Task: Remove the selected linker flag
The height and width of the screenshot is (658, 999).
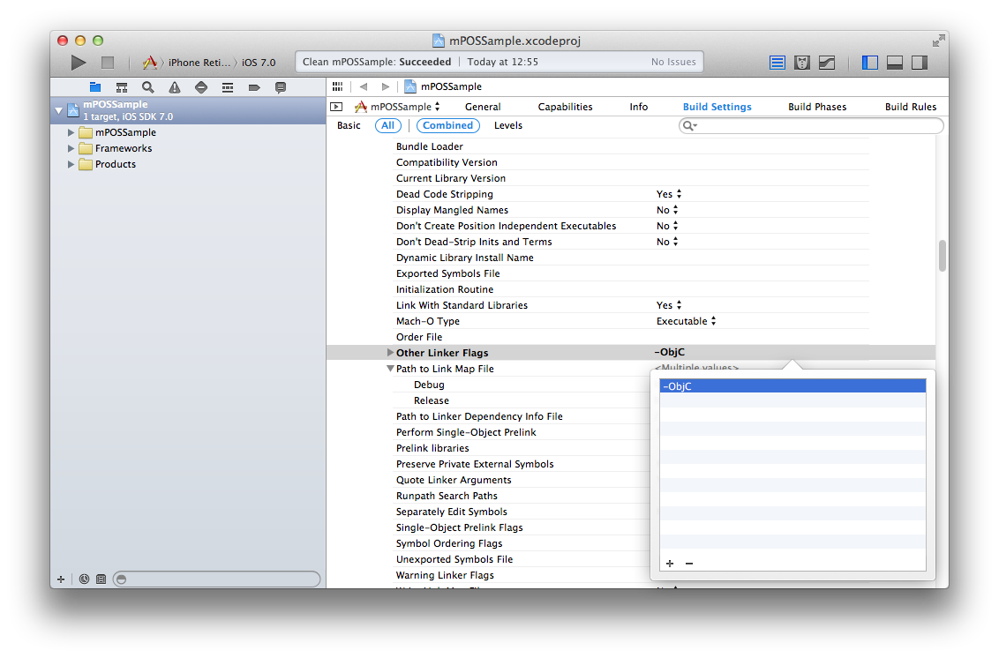Action: (689, 563)
